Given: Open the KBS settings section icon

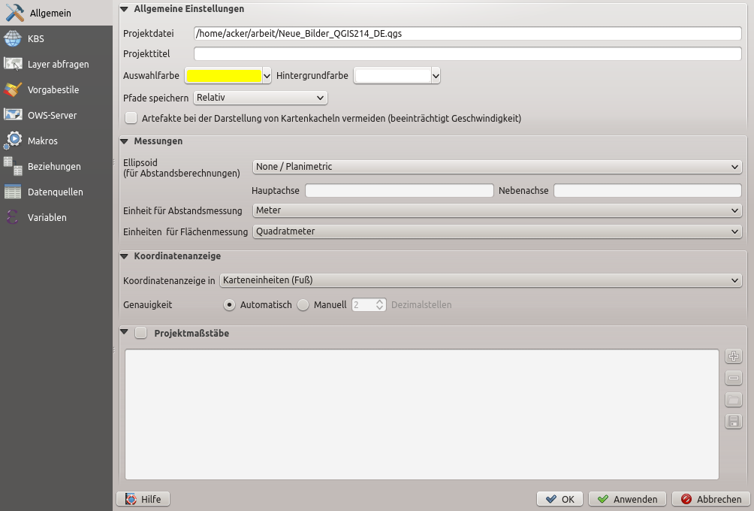Looking at the screenshot, I should (x=13, y=38).
